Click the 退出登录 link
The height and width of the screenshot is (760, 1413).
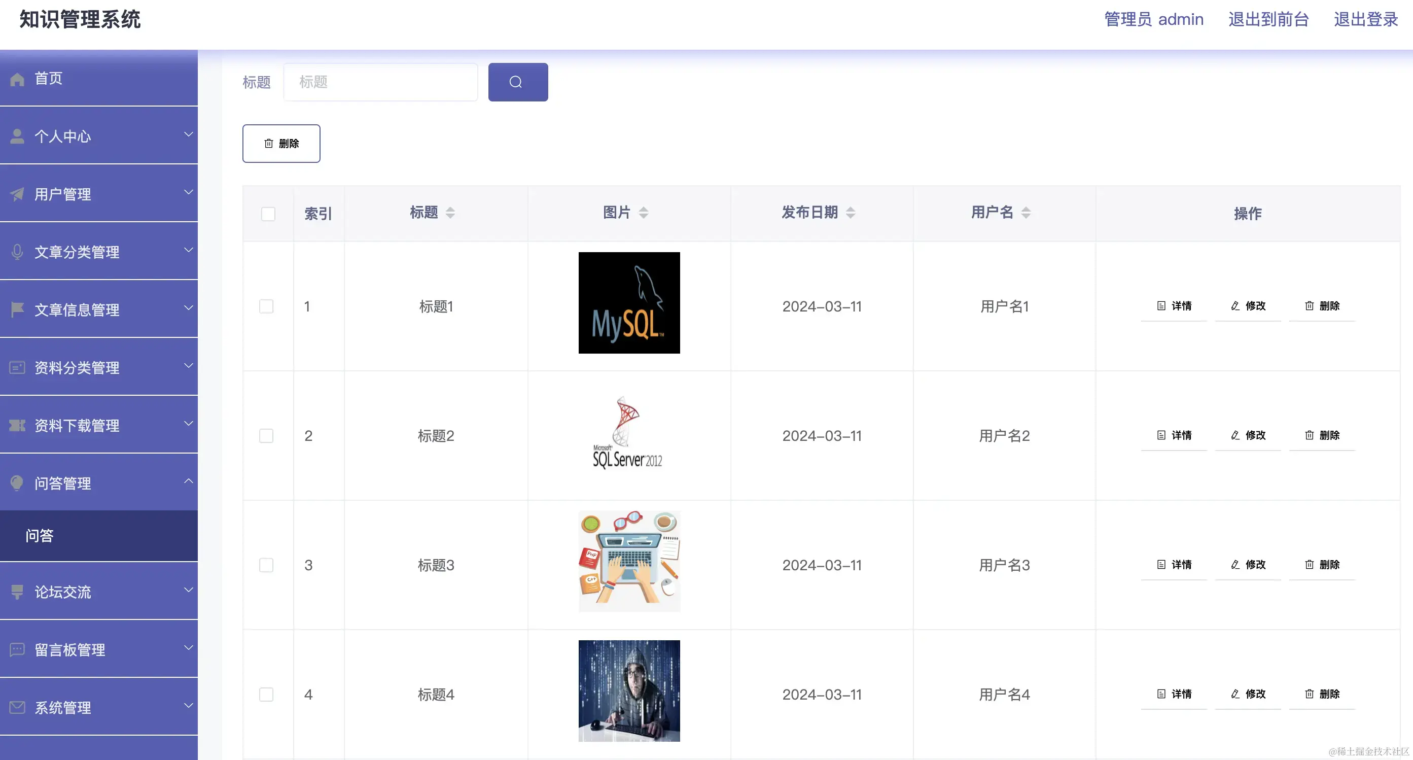(1365, 20)
